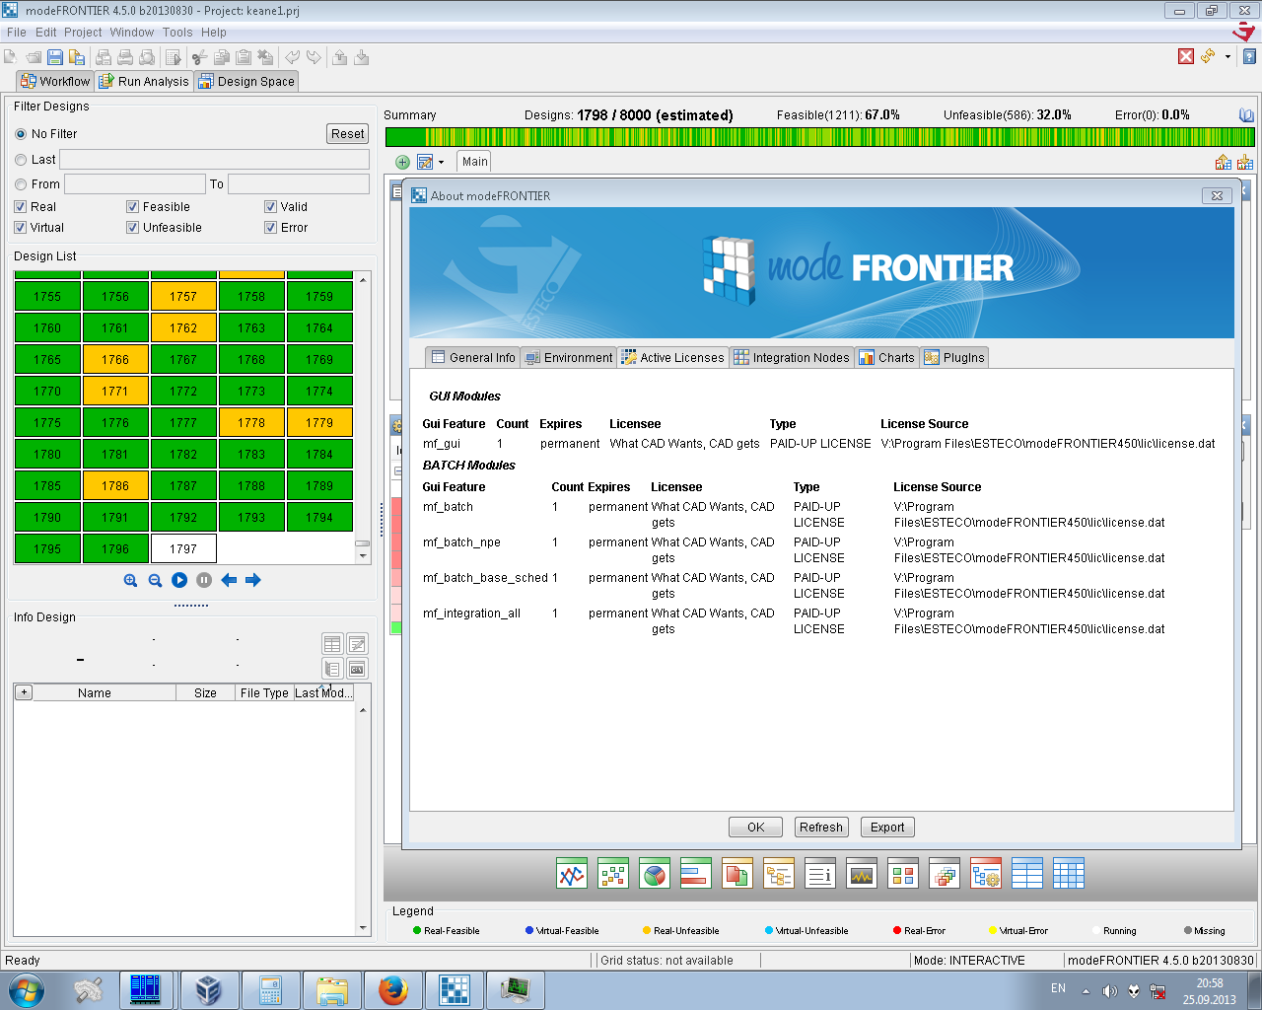Open the PlugIns tab
This screenshot has width=1262, height=1010.
(x=953, y=357)
